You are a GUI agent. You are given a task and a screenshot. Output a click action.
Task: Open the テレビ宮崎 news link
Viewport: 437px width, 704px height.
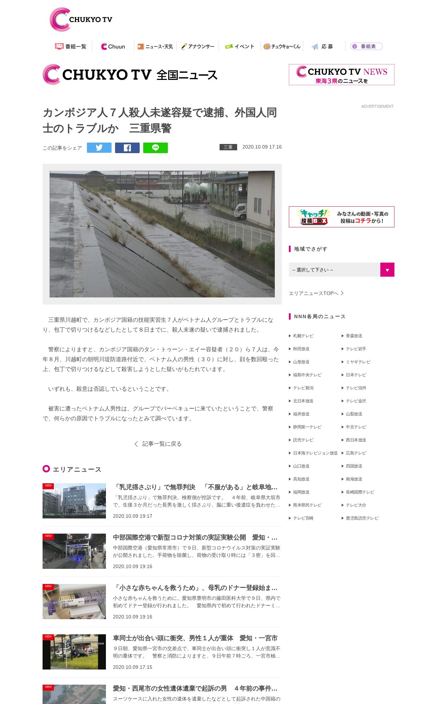click(301, 518)
